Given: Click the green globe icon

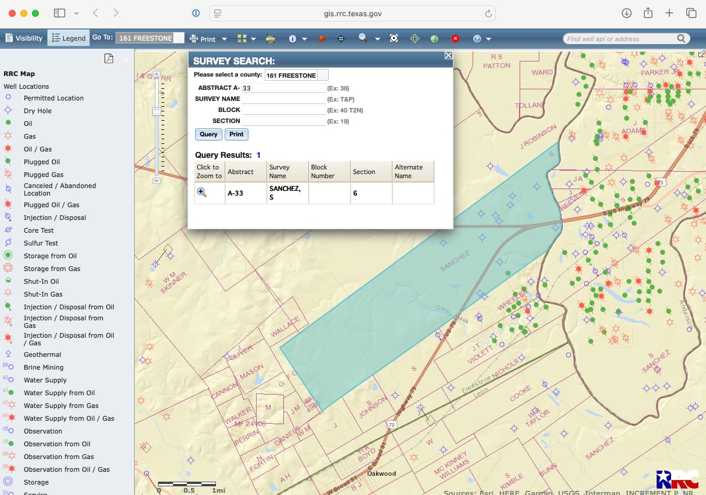Looking at the screenshot, I should coord(434,39).
